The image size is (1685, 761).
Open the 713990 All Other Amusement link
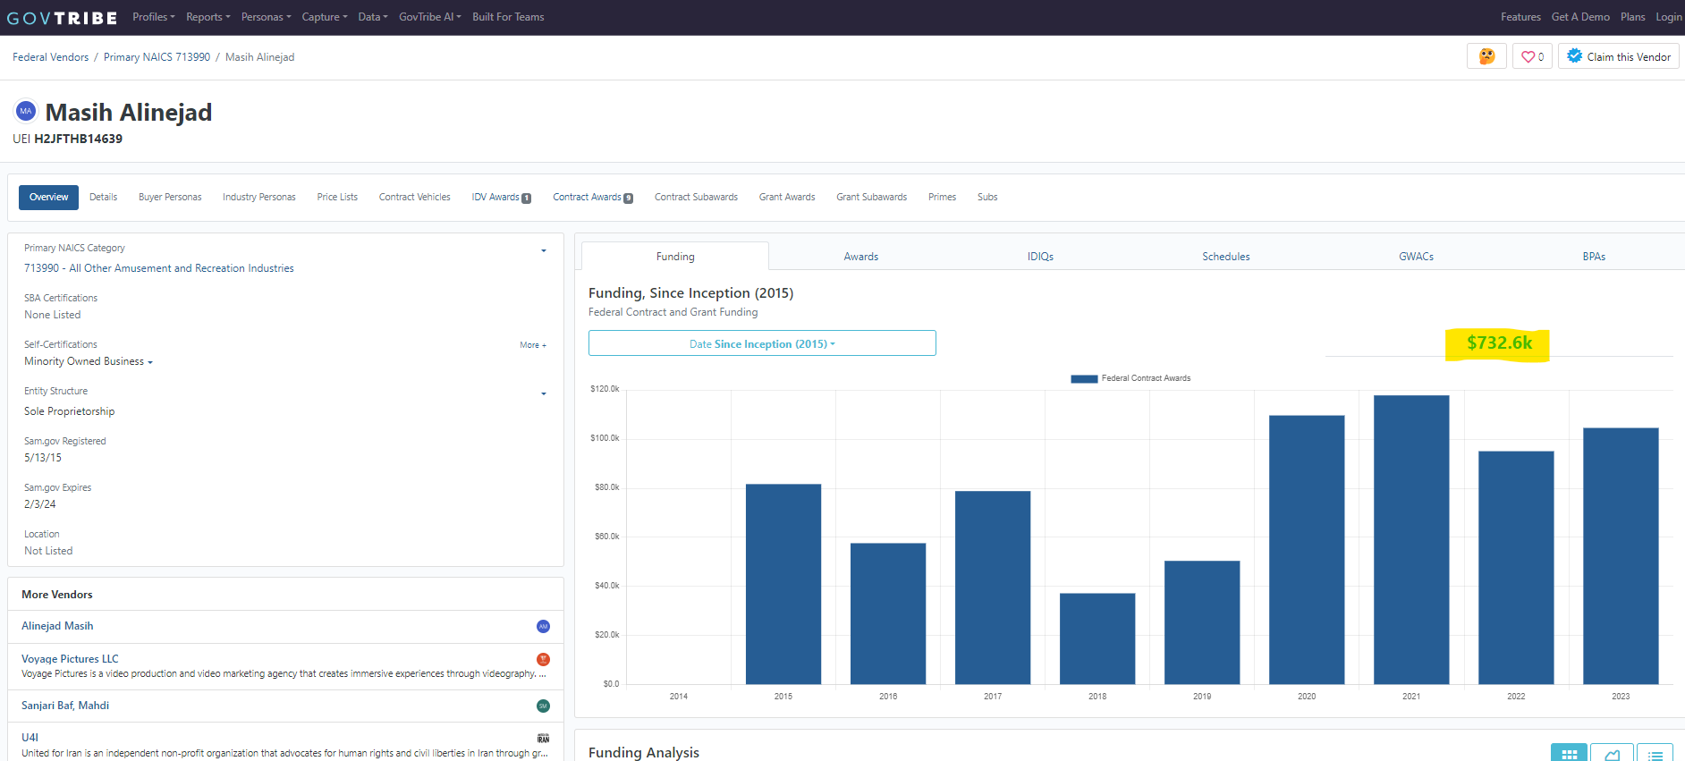(159, 268)
